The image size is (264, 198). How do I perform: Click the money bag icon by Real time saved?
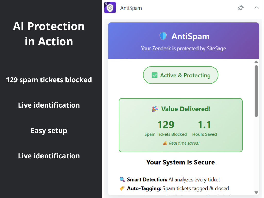pyautogui.click(x=165, y=143)
